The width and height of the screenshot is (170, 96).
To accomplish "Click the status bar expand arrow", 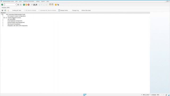I will point(141,95).
